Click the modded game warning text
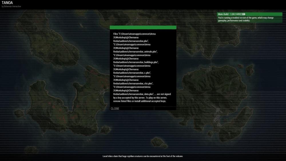 coord(246,19)
